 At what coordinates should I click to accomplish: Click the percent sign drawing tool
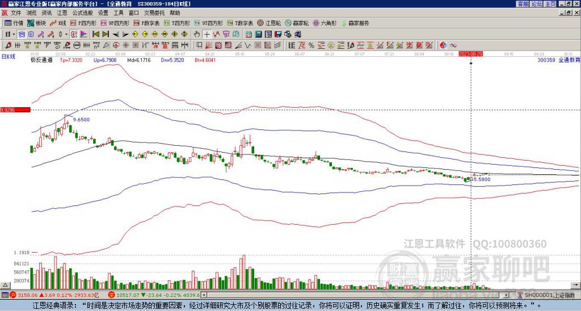(x=311, y=45)
